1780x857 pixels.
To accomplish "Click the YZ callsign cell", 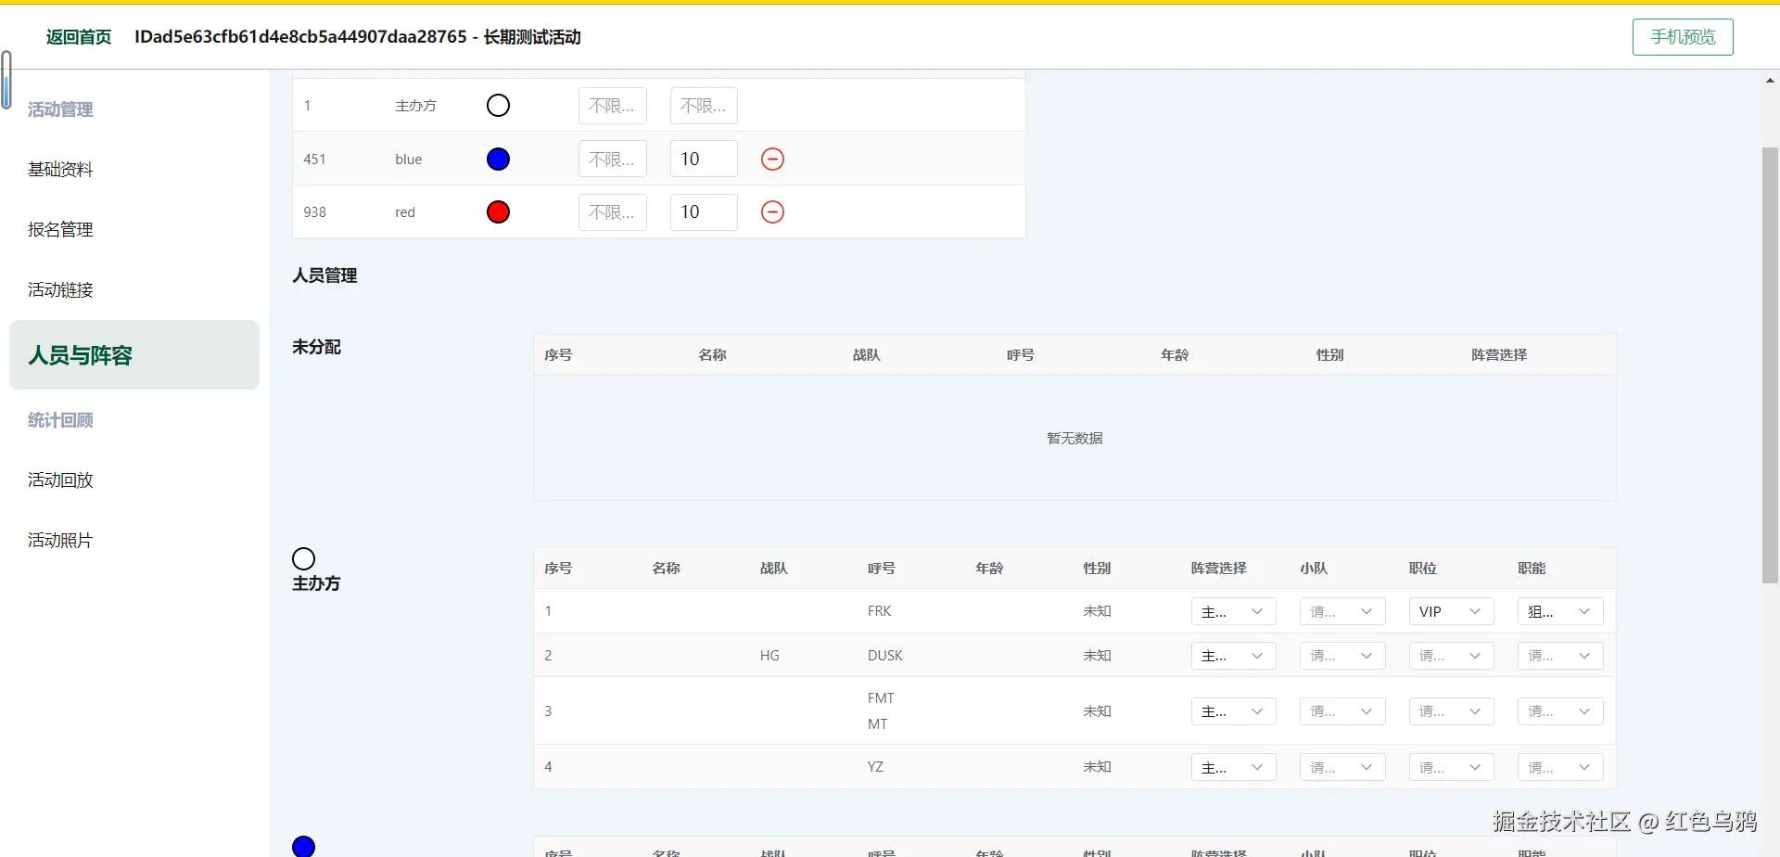I will pyautogui.click(x=875, y=767).
